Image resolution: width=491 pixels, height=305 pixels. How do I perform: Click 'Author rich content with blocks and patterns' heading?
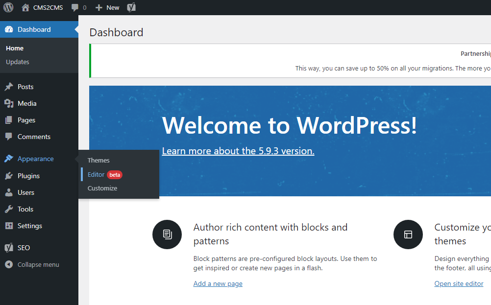point(270,234)
